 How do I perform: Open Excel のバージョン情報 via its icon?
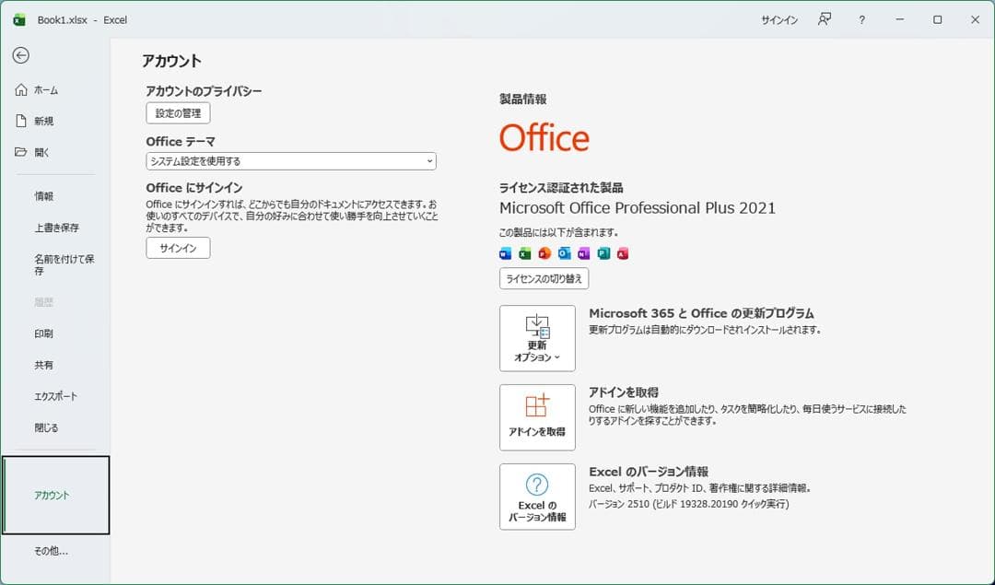(537, 495)
